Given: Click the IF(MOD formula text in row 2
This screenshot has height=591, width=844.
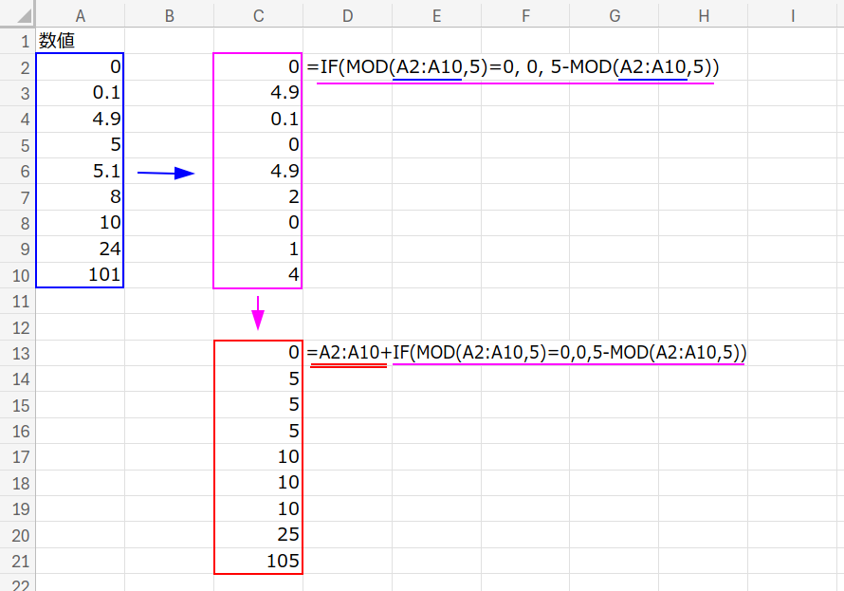Looking at the screenshot, I should tap(513, 67).
